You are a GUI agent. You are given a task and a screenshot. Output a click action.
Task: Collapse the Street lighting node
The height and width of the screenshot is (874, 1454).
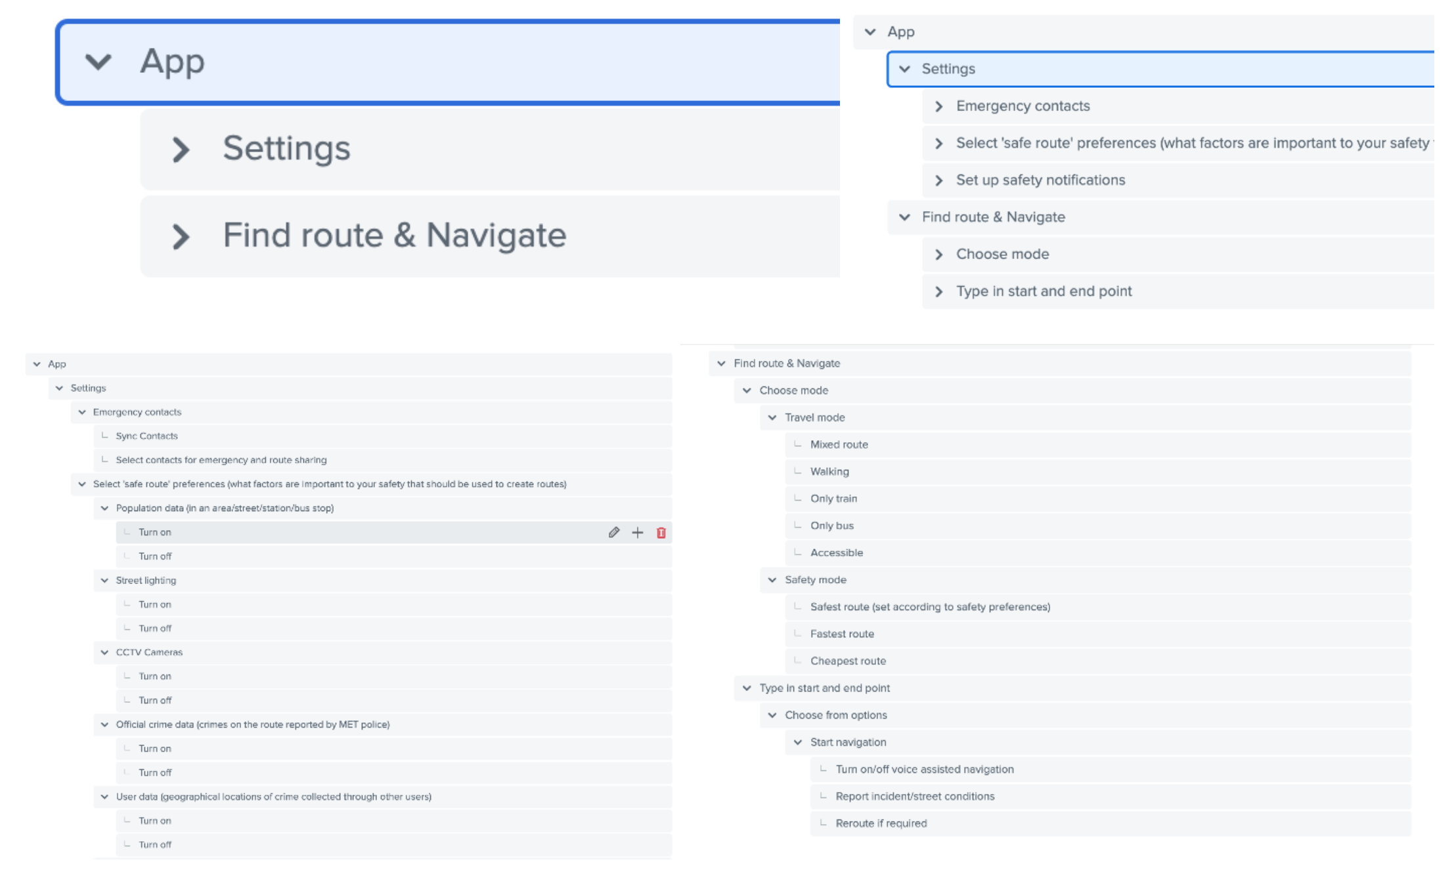[104, 580]
